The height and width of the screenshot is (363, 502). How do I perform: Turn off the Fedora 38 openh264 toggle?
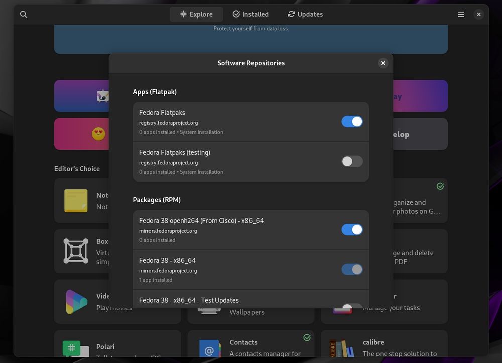(352, 229)
